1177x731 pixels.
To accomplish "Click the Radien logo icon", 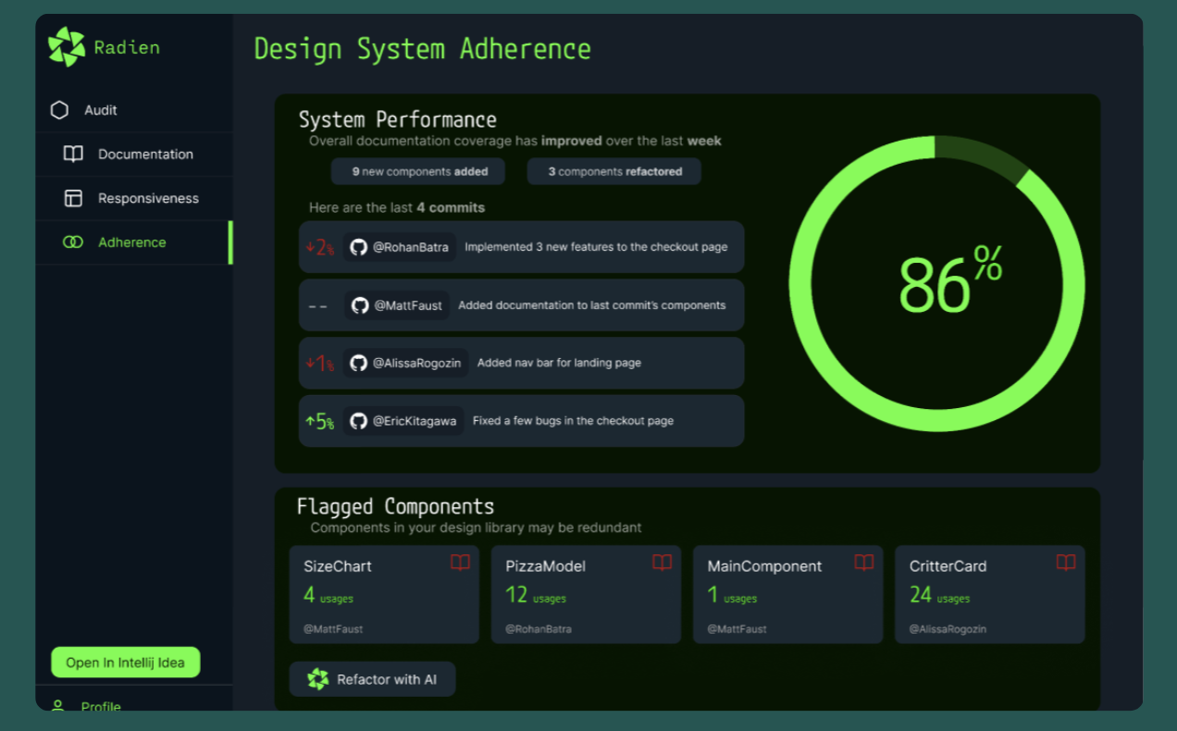I will [x=65, y=45].
